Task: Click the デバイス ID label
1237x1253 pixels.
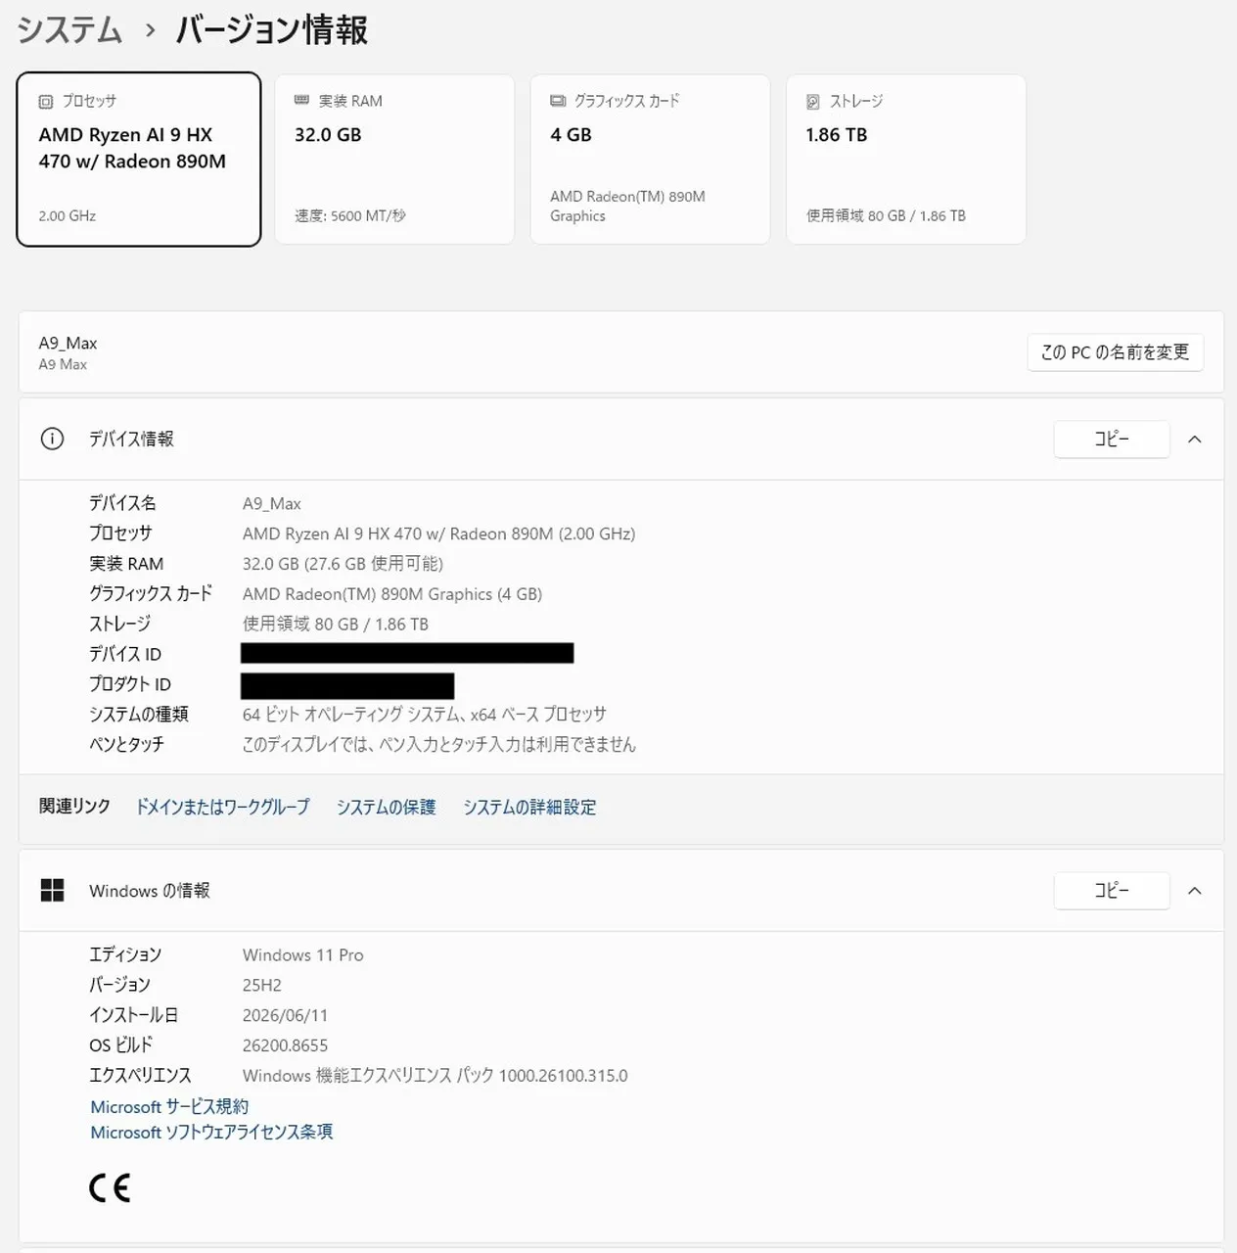Action: pyautogui.click(x=125, y=654)
